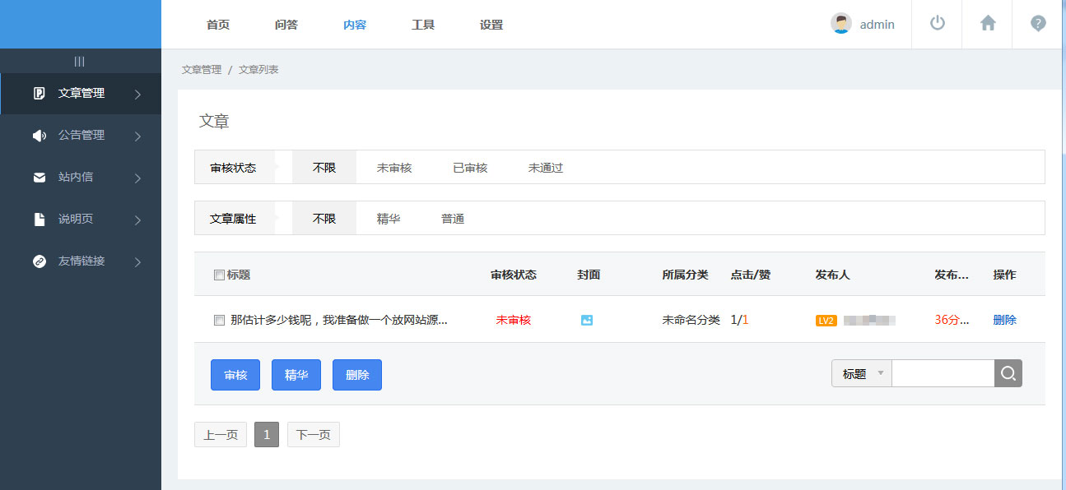Collapse sidebar using the three-bar handle
This screenshot has height=490, width=1066.
click(80, 62)
